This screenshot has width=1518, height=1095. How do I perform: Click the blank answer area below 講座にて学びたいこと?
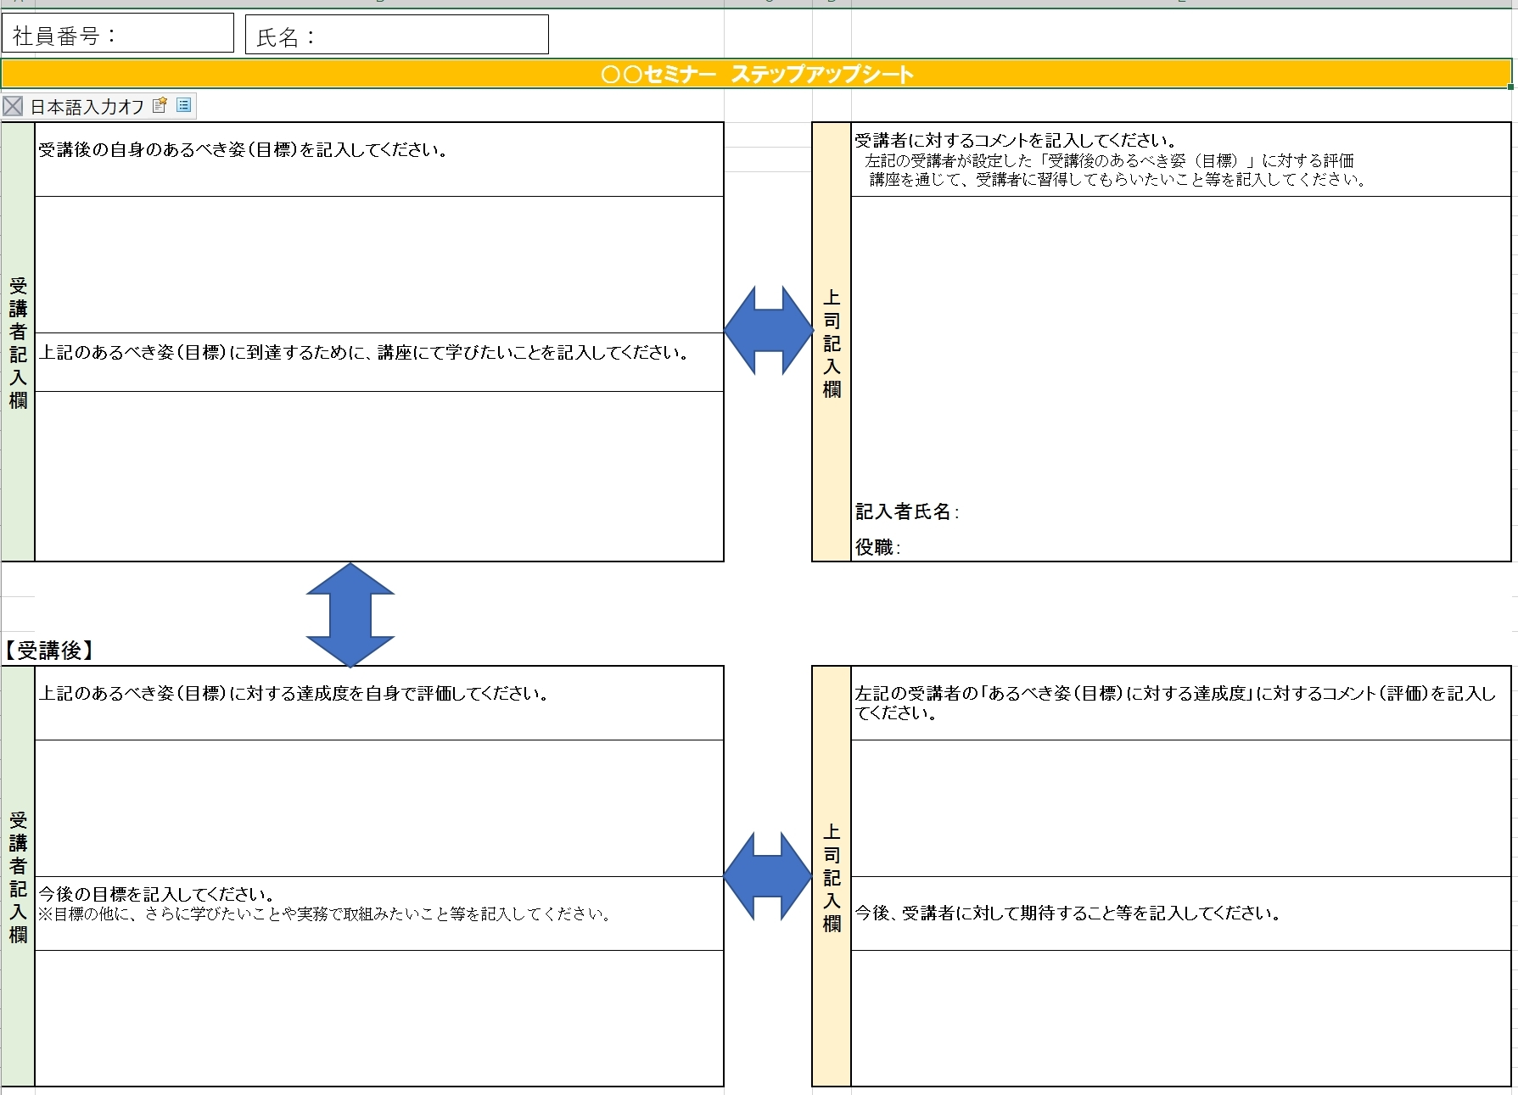379,476
